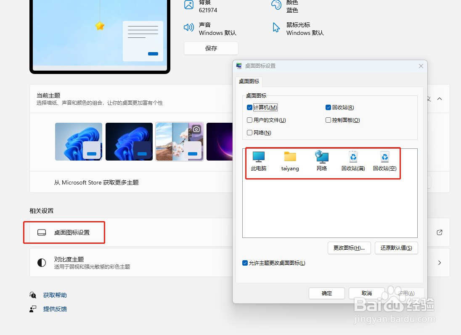Click the 提供反馈 feedback person icon
The width and height of the screenshot is (461, 335).
pos(33,309)
